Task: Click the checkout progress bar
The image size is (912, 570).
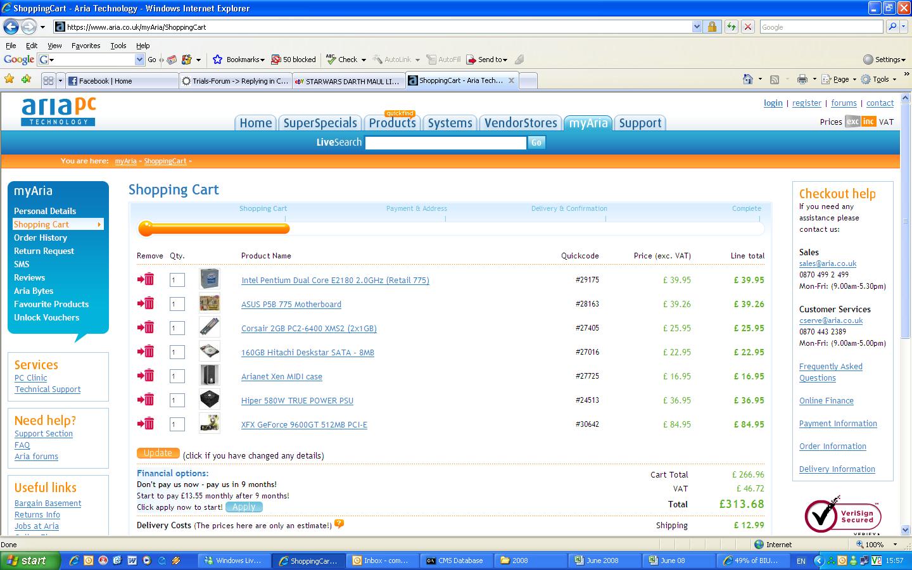Action: tap(451, 229)
